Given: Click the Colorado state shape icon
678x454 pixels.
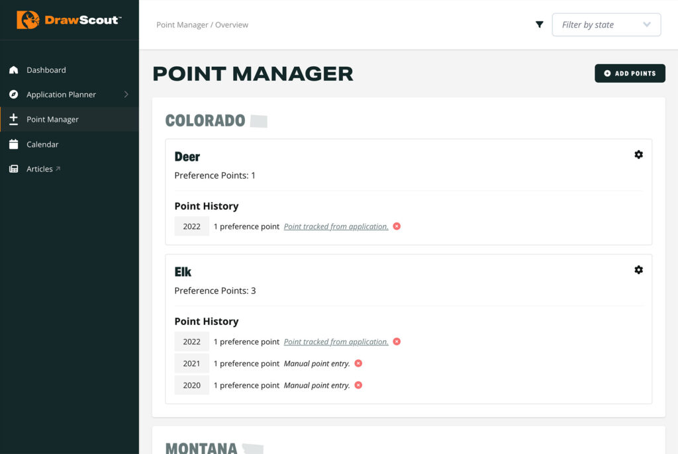Looking at the screenshot, I should click(x=259, y=120).
